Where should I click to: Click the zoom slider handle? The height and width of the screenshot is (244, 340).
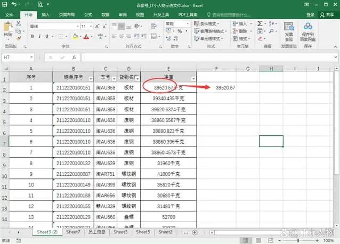(x=298, y=240)
